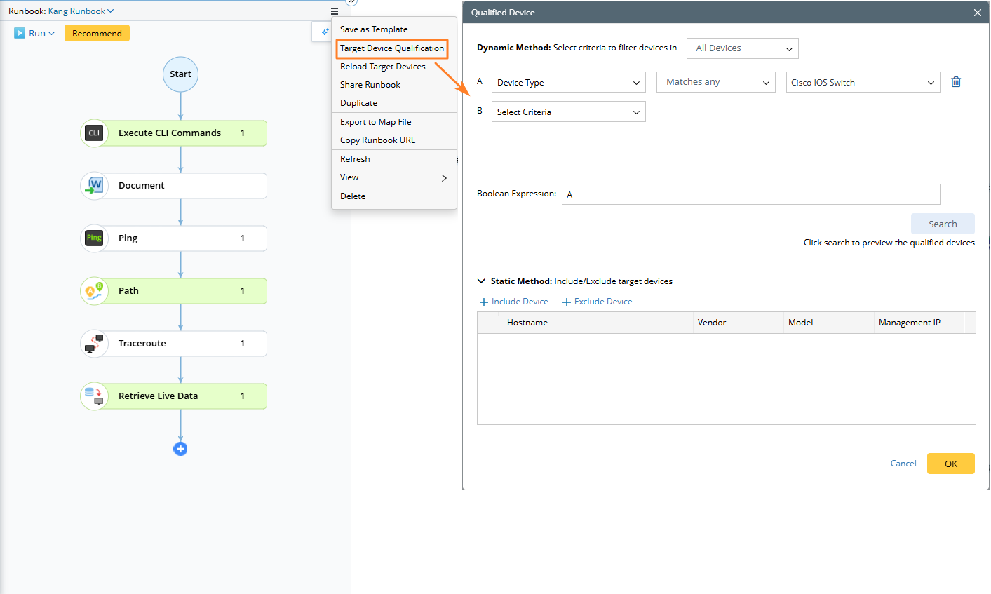Click the Word Document node icon
Image resolution: width=991 pixels, height=594 pixels.
[x=94, y=186]
